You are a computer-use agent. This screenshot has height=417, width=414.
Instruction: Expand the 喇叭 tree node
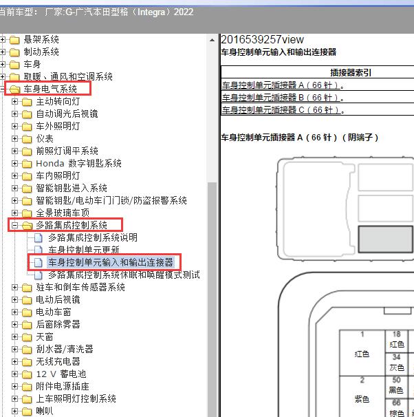pos(14,411)
